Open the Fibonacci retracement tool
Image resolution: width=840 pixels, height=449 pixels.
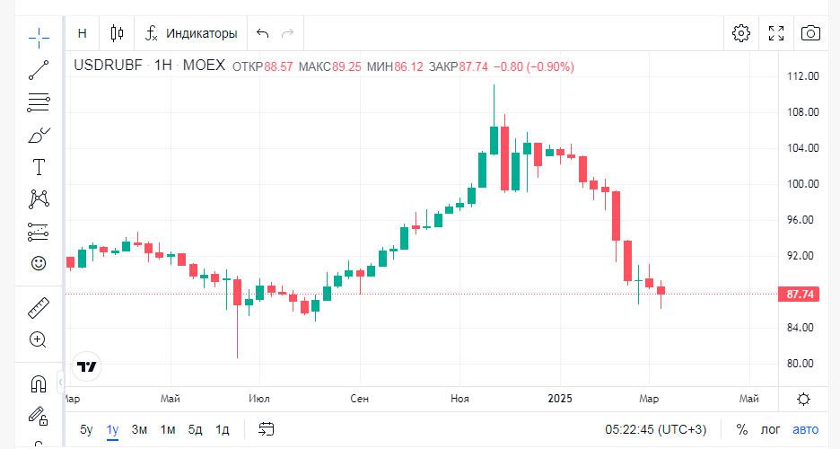tap(39, 102)
